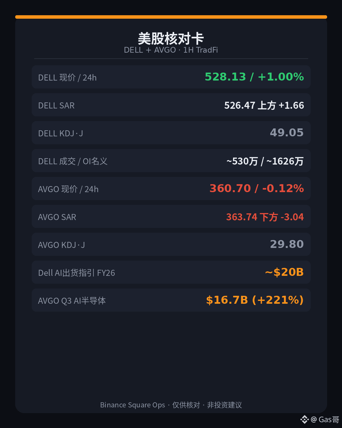
Task: Click the 363.74 下方 -3.04 value
Action: point(265,217)
